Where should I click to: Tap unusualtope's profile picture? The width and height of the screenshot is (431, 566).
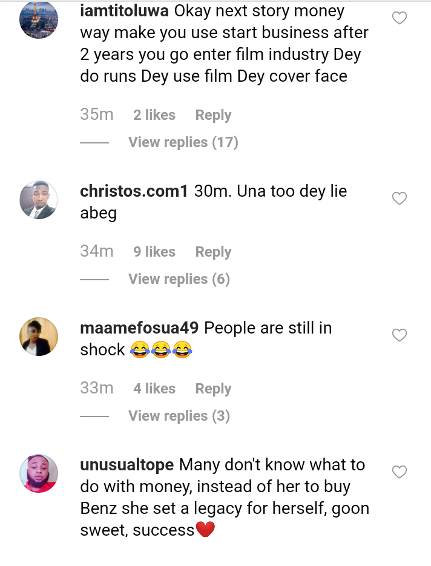pos(39,473)
